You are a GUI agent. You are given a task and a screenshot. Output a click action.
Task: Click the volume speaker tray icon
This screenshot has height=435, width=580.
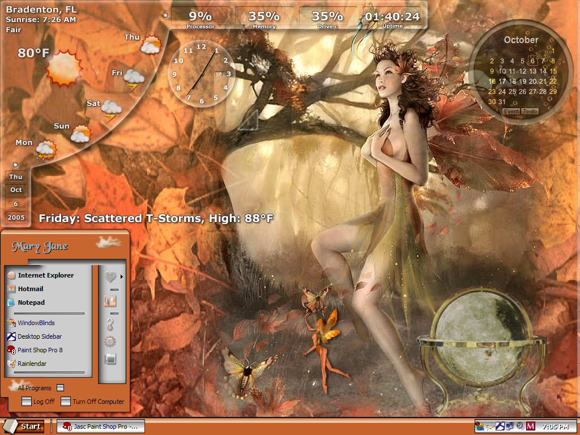(x=520, y=427)
